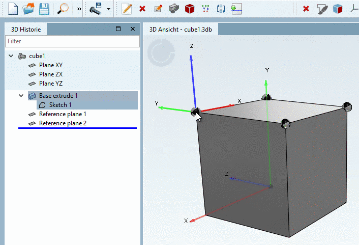Click the colored tree structure icon
This screenshot has width=359, height=245.
(205, 9)
